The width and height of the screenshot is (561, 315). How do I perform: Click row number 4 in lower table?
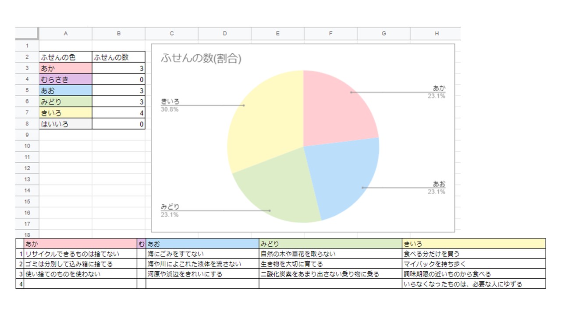[20, 284]
